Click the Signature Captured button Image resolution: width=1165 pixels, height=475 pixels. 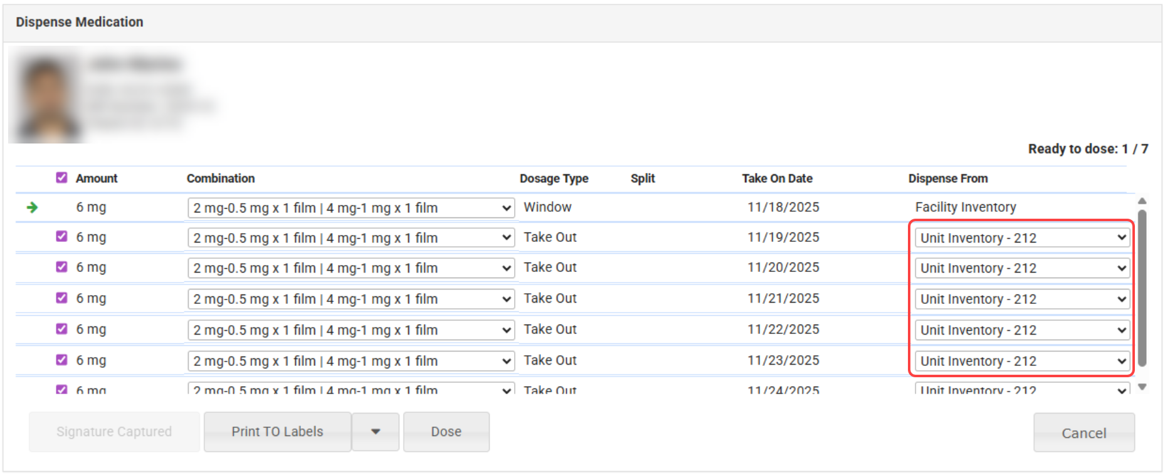tap(114, 432)
